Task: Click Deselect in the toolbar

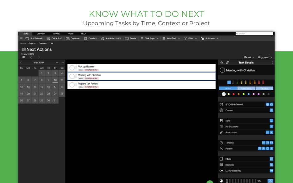Action: (x=90, y=39)
